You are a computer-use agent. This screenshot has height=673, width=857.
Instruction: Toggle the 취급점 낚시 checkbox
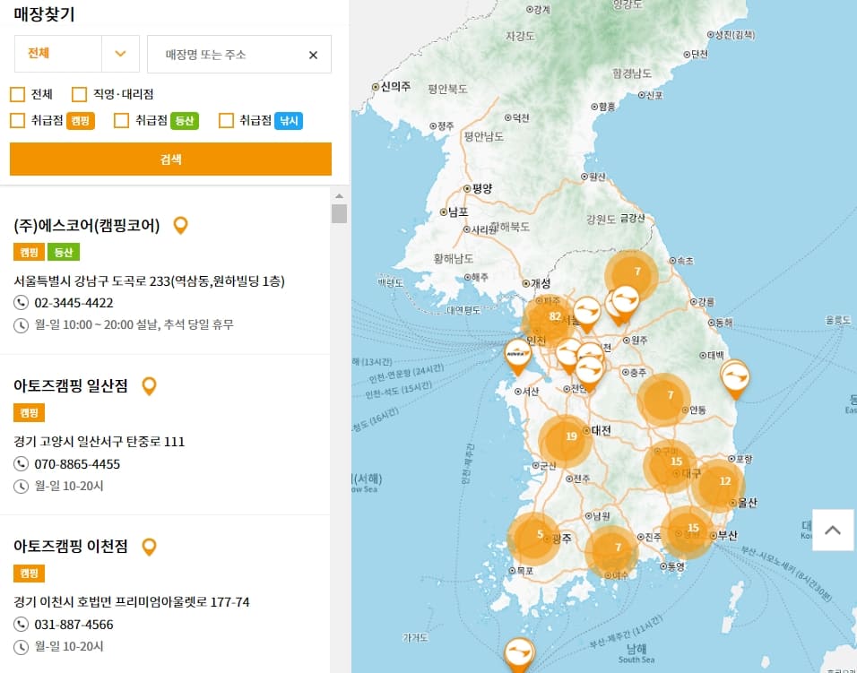tap(226, 120)
